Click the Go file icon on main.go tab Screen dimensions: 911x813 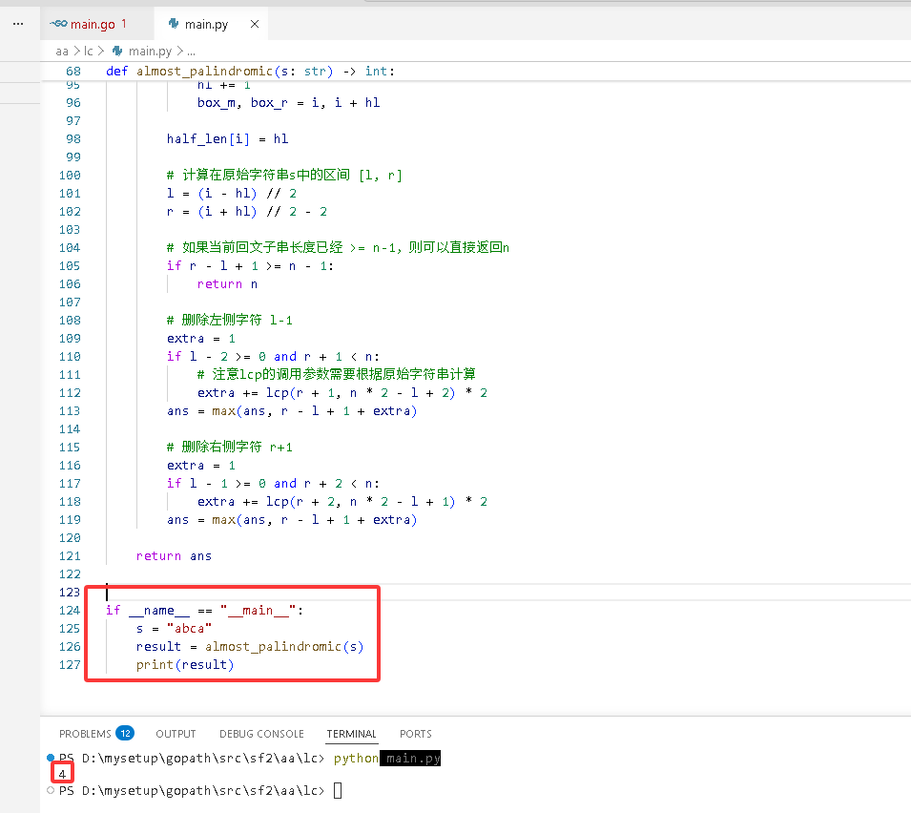(58, 24)
